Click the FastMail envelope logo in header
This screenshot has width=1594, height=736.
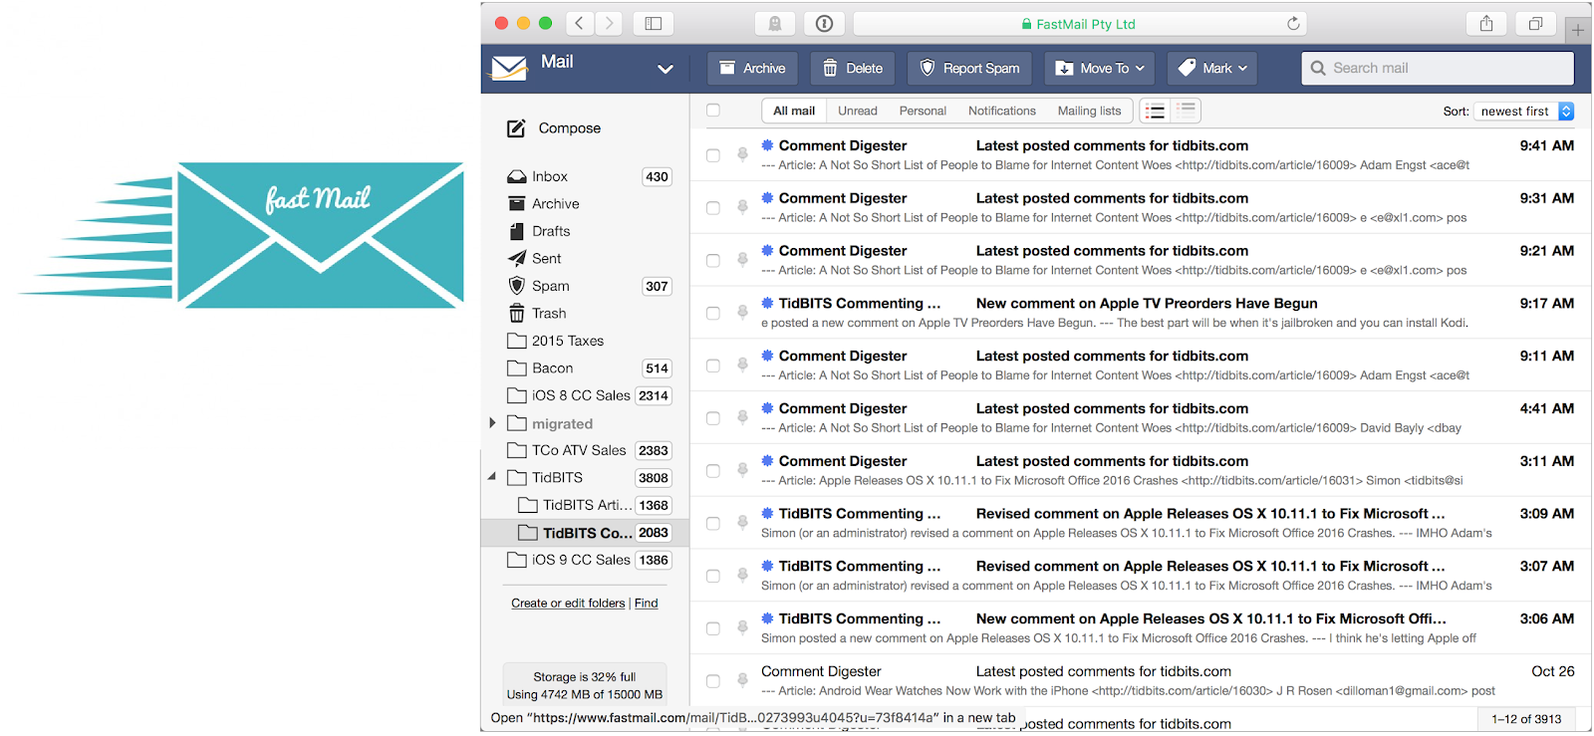pos(509,68)
